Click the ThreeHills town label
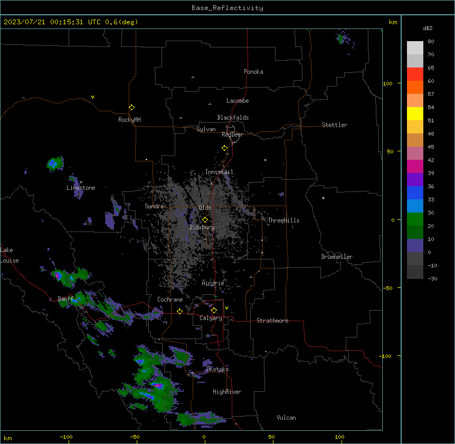This screenshot has width=455, height=444. (x=283, y=220)
